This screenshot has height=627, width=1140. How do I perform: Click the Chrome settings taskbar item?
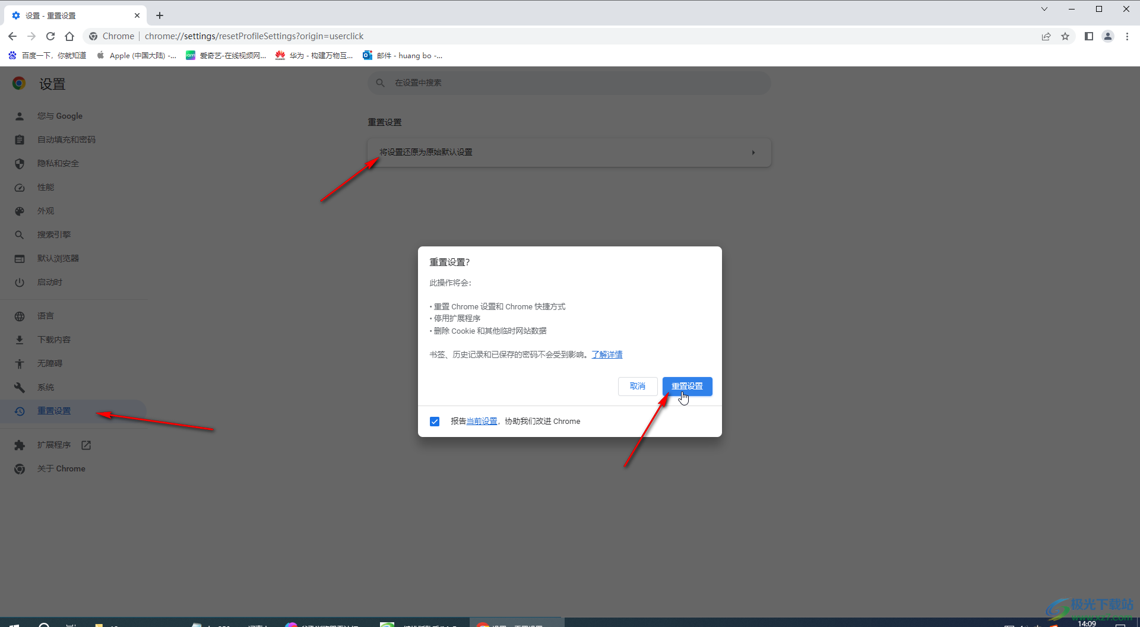[x=517, y=623]
